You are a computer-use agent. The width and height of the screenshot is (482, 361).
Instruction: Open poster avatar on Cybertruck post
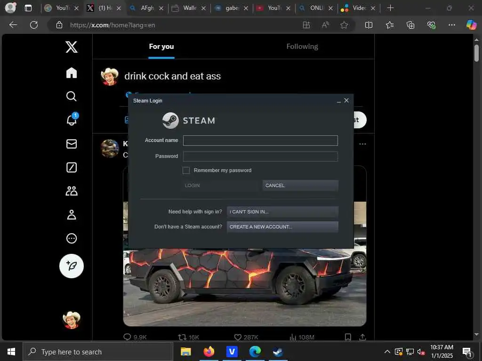(110, 148)
